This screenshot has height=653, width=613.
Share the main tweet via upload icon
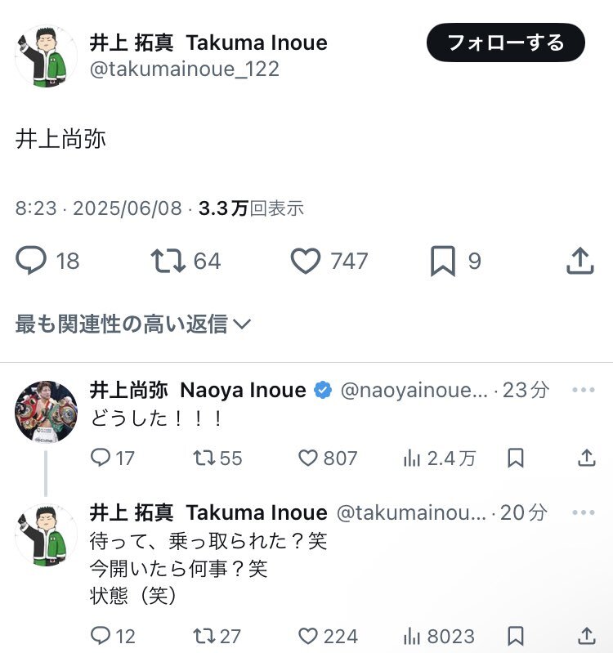(x=580, y=261)
